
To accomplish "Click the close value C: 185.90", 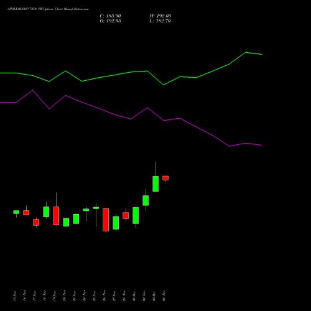I will click(110, 16).
